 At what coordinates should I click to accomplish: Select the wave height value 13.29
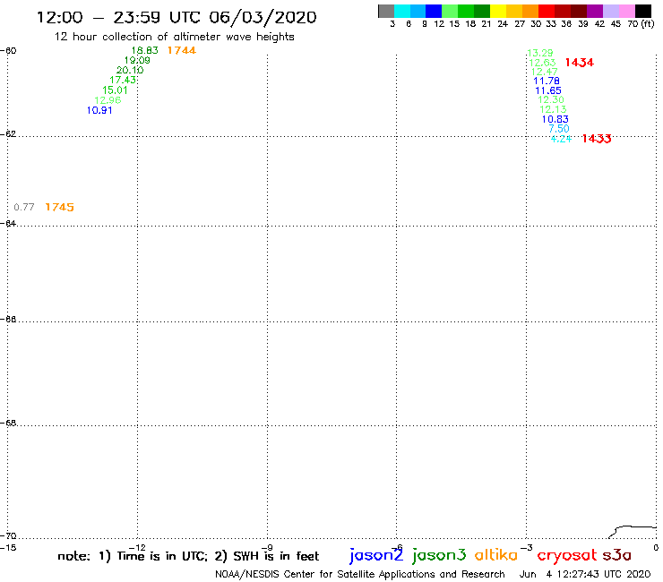tap(540, 53)
